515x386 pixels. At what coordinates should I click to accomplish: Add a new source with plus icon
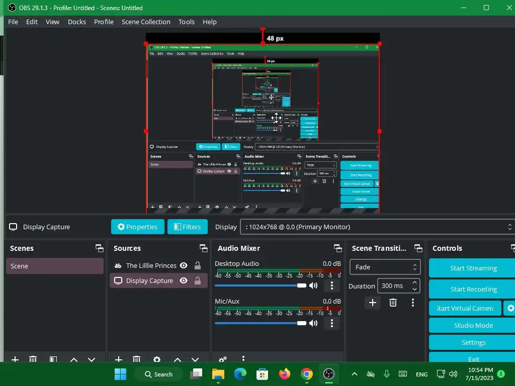tap(119, 359)
